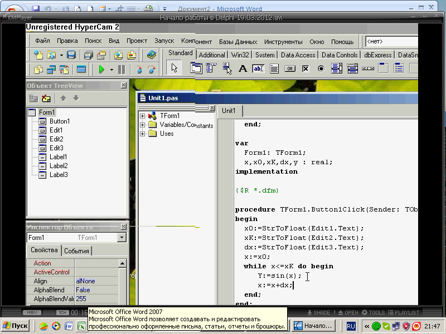This screenshot has height=334, width=446.
Task: Click the Trace Into icon
Action: point(139,69)
